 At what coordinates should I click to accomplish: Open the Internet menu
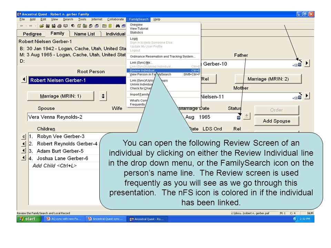click(x=97, y=19)
